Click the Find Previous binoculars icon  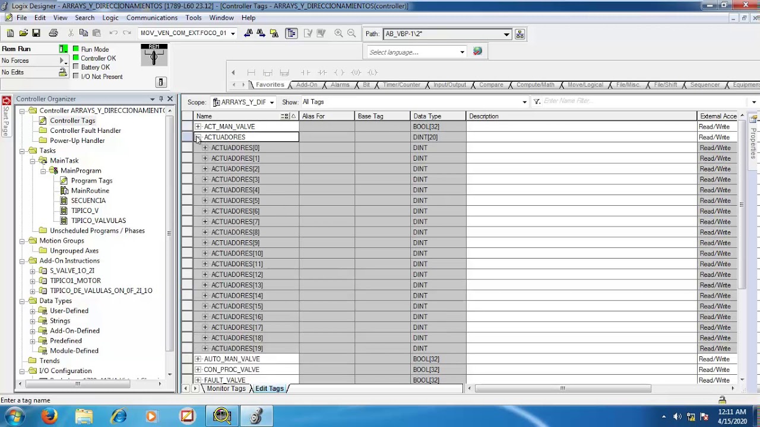248,33
